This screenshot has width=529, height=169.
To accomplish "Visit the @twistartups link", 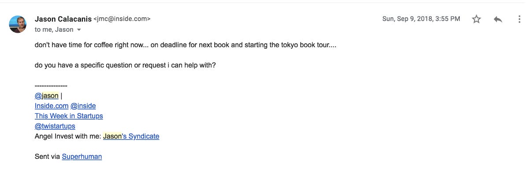I will 55,126.
